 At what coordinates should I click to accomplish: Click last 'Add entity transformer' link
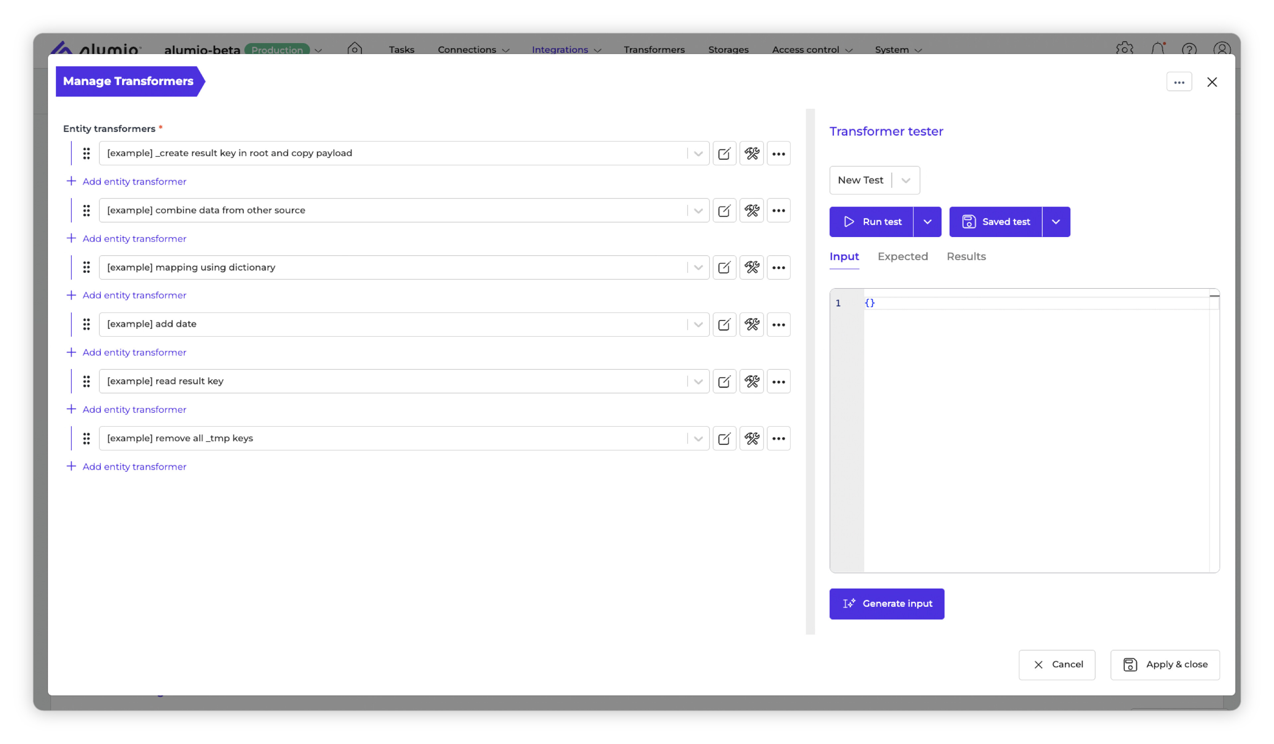point(134,467)
